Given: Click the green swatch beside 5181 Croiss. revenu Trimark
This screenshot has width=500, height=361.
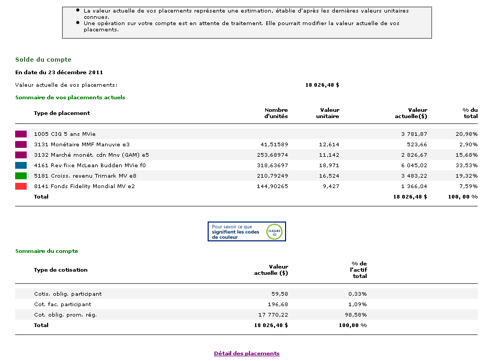Looking at the screenshot, I should point(21,176).
